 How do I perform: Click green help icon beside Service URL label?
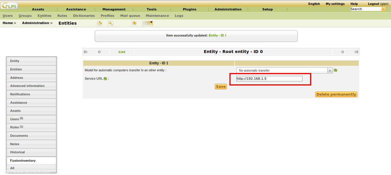point(105,79)
